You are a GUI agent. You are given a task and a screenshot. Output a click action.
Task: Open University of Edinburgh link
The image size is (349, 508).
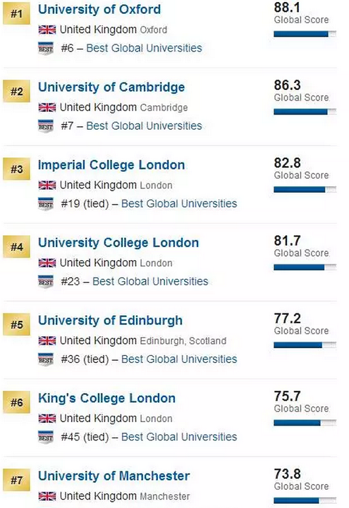click(110, 321)
